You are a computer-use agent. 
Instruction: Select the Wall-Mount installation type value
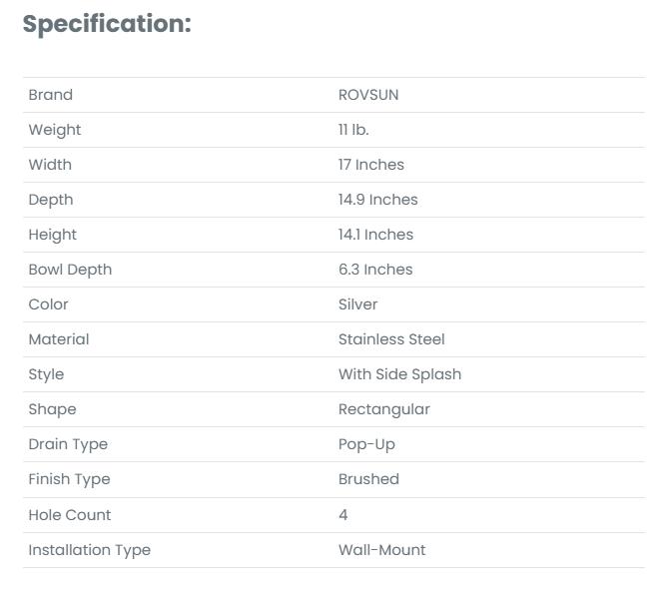pyautogui.click(x=381, y=550)
